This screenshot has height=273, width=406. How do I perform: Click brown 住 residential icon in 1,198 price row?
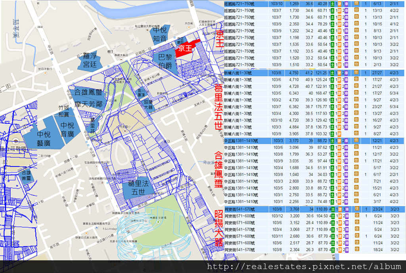pos(356,37)
